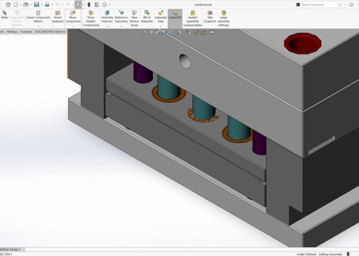Toggle the Hide/Show Items eye icon
The height and width of the screenshot is (256, 359).
point(188,32)
